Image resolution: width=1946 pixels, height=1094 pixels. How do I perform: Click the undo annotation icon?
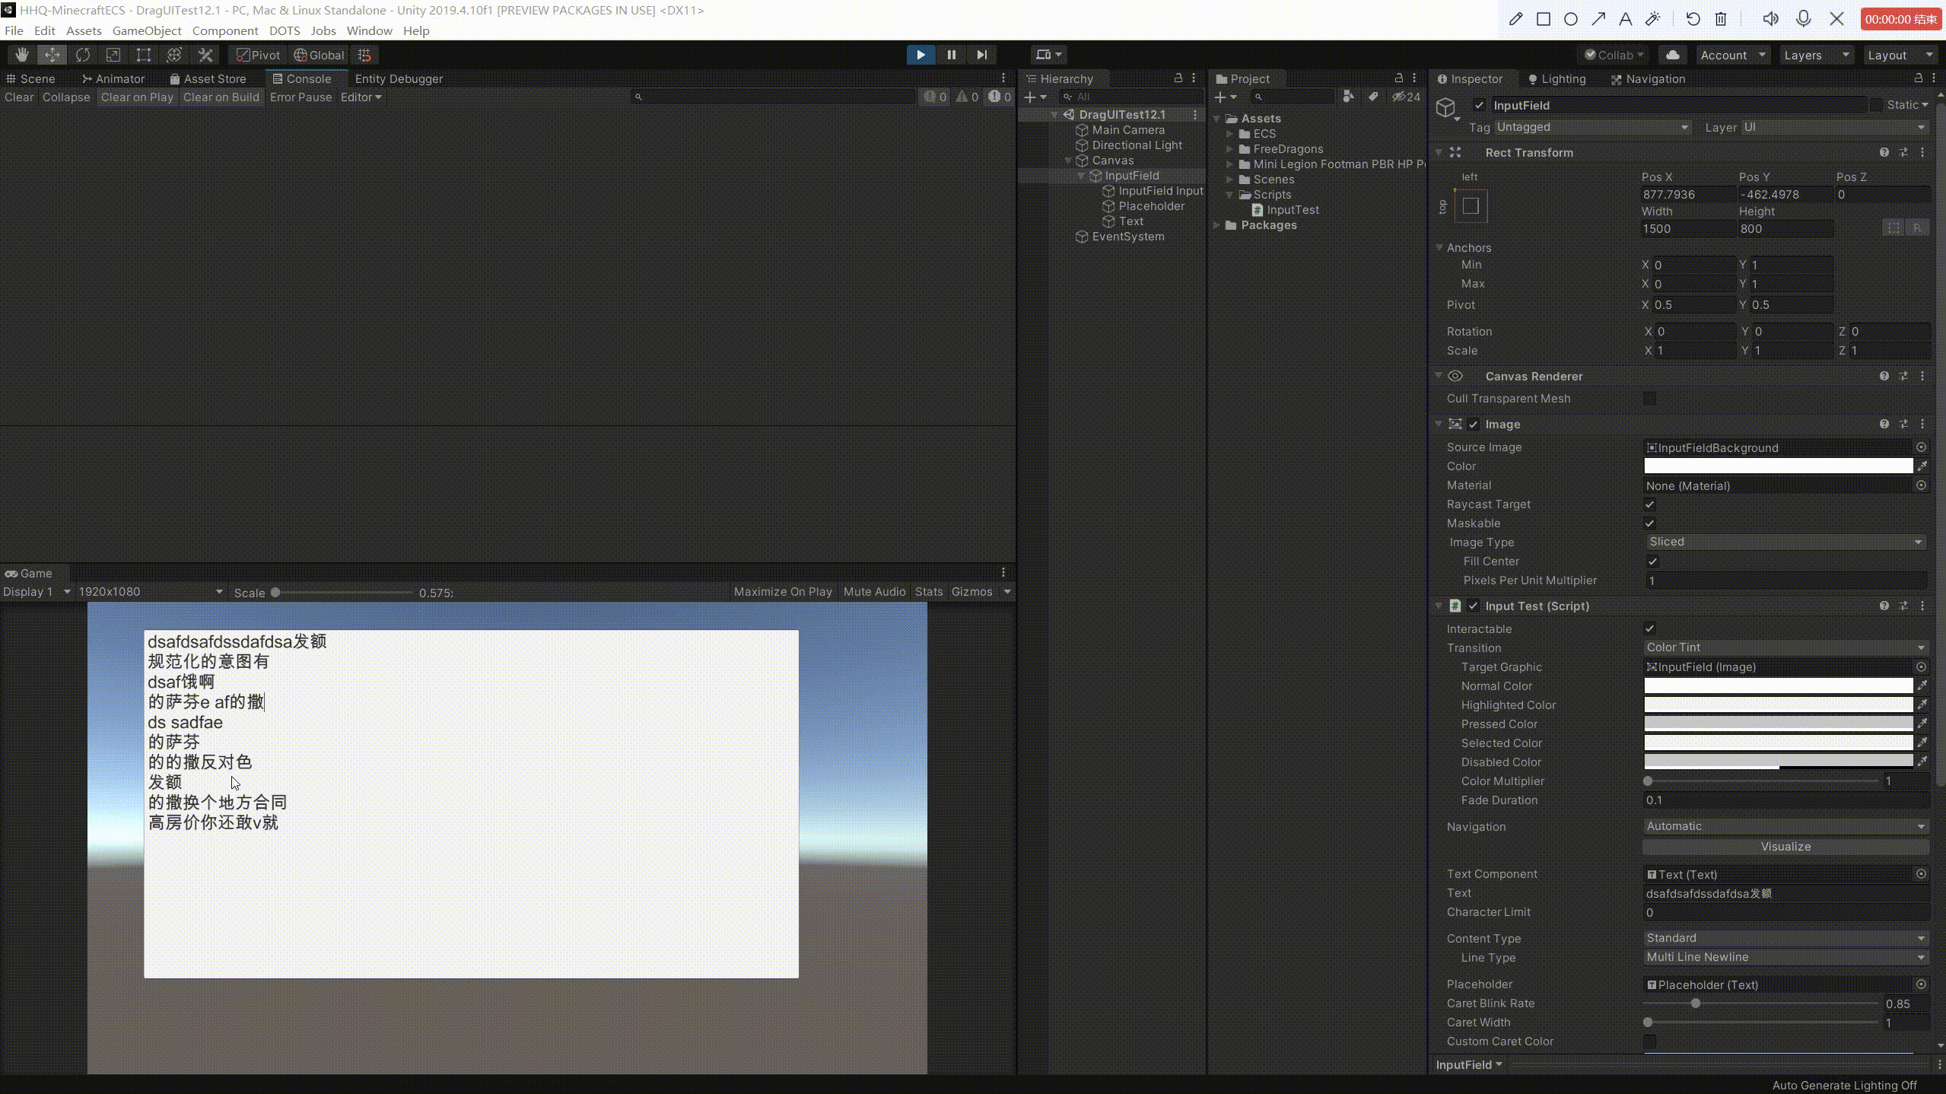1693,19
